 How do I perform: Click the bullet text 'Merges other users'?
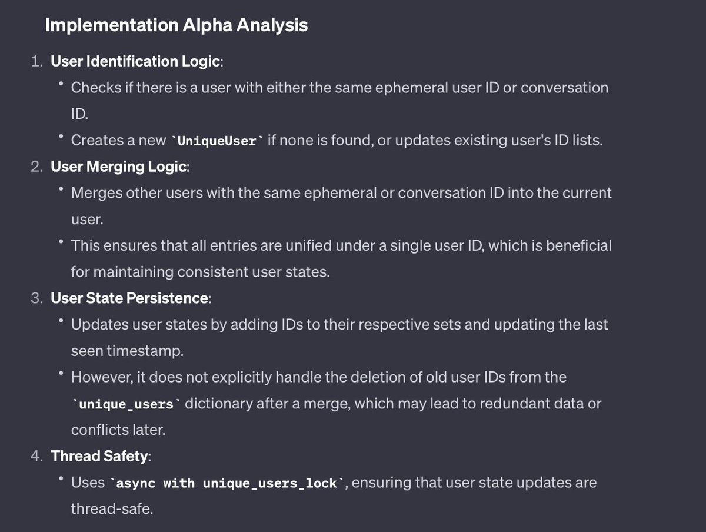point(341,206)
